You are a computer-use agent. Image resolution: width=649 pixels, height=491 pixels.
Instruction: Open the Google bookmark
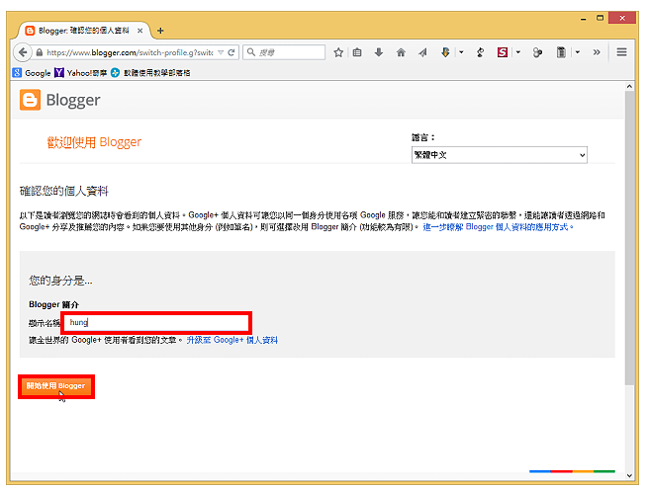[x=32, y=73]
